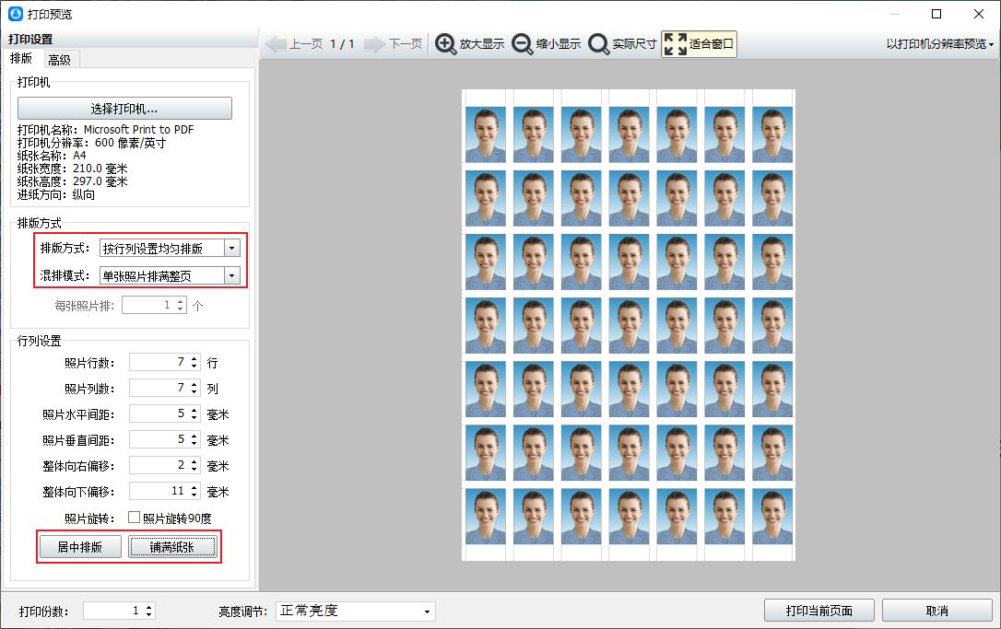Toggle rotate photo 90 degrees checkbox
1001x629 pixels.
134,518
